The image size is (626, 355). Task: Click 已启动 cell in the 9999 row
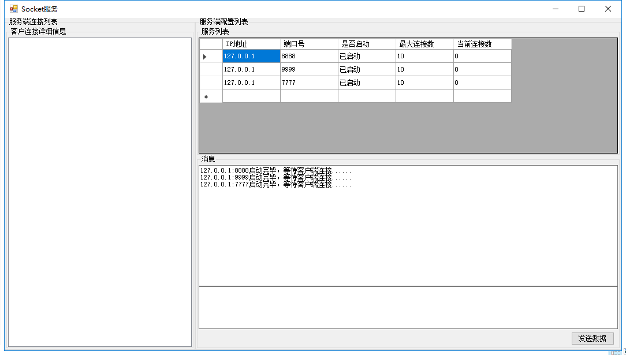(367, 69)
